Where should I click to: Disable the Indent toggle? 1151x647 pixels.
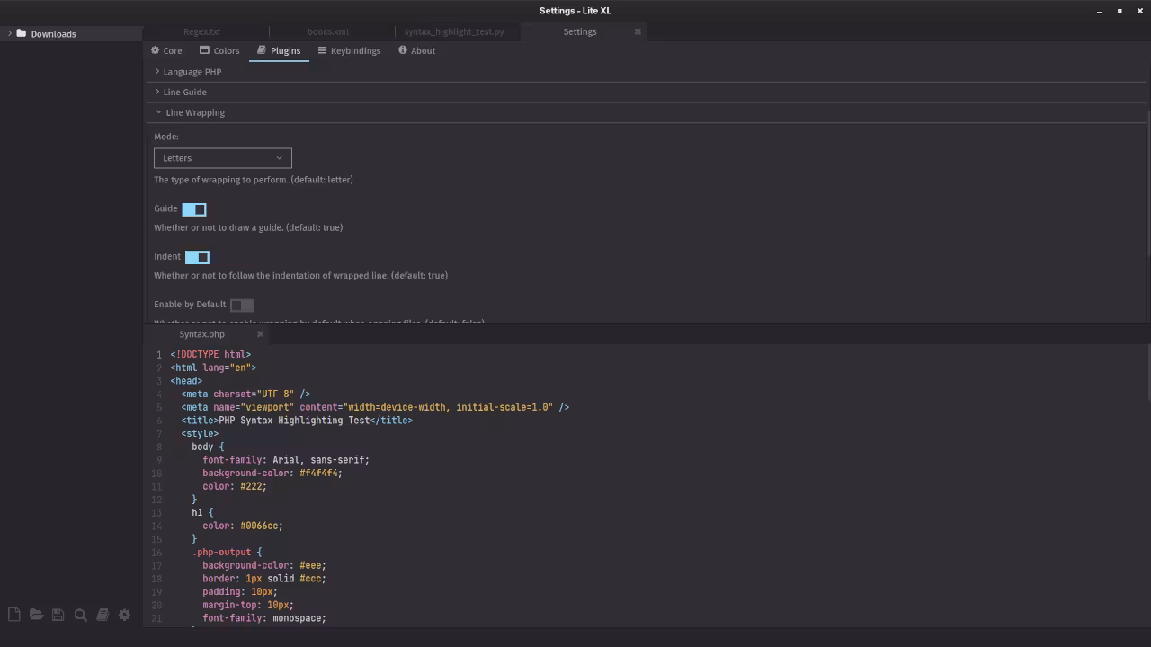[197, 257]
